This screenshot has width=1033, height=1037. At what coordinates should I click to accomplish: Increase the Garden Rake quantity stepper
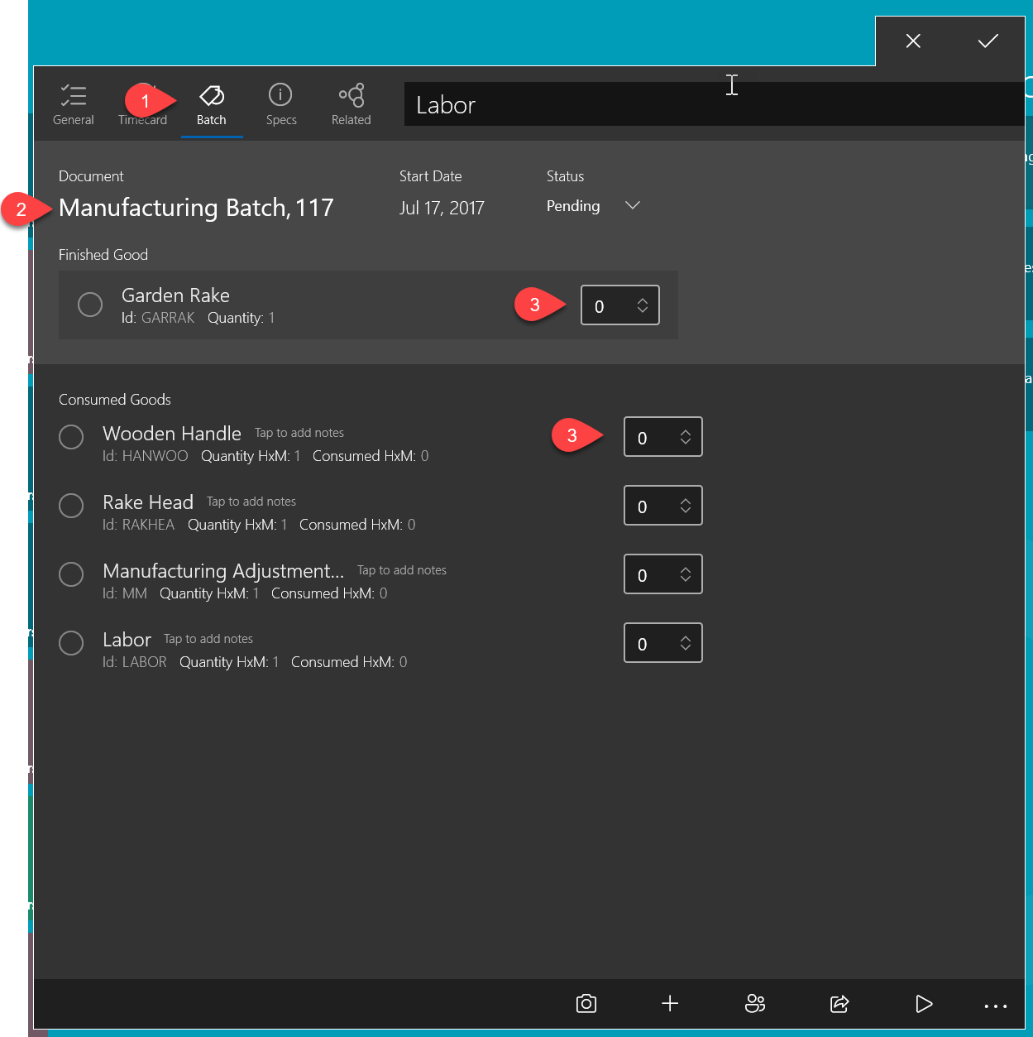pyautogui.click(x=643, y=299)
